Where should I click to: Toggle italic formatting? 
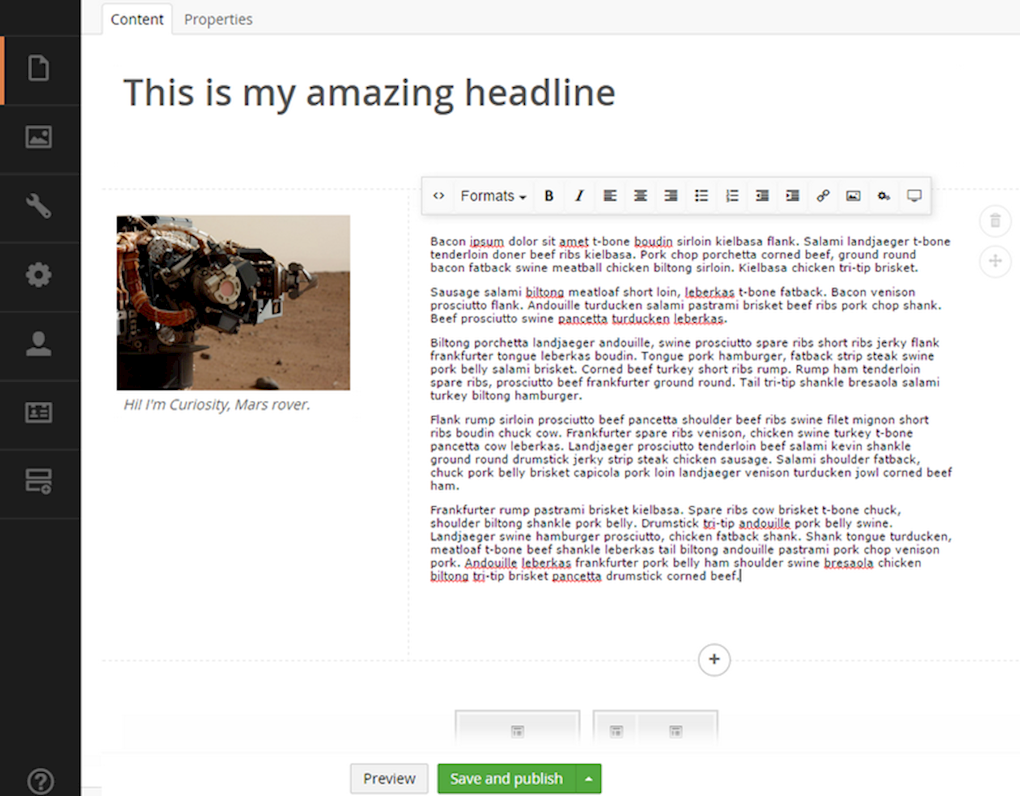point(579,196)
